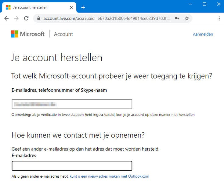Bookmark this page with the star icon
The height and width of the screenshot is (181, 224).
[x=187, y=18]
